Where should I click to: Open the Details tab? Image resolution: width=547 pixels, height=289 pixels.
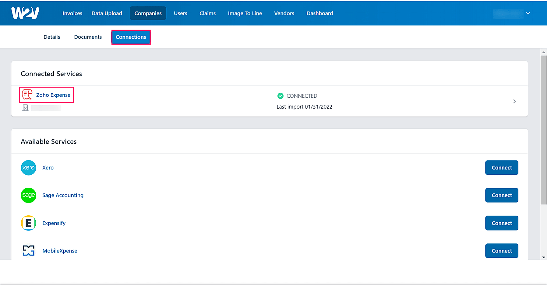coord(52,37)
